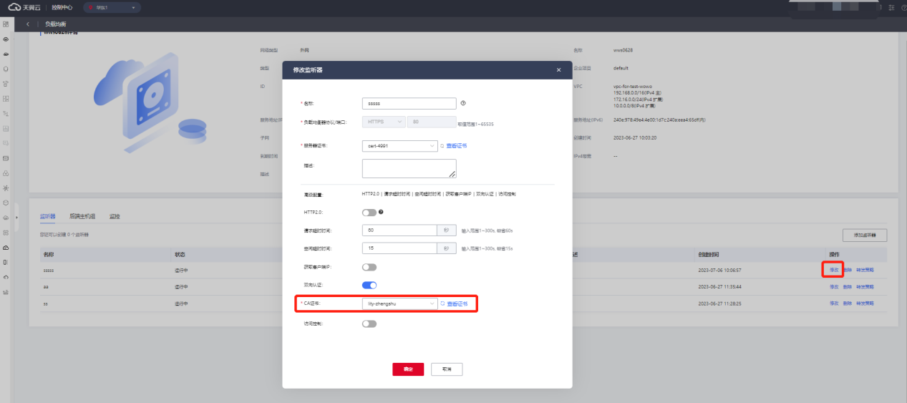Toggle the 访问控制 switch
This screenshot has width=907, height=403.
coord(369,324)
